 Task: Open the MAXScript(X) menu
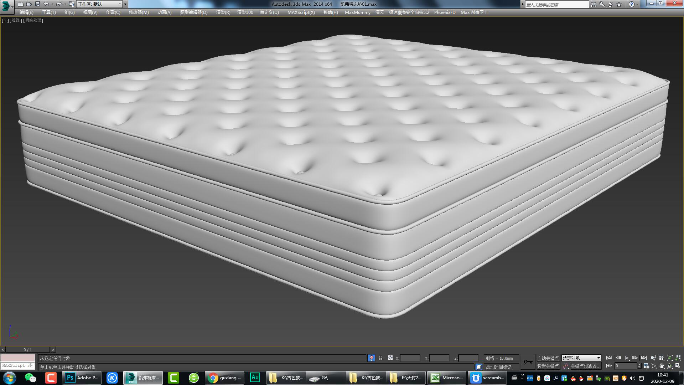click(301, 12)
